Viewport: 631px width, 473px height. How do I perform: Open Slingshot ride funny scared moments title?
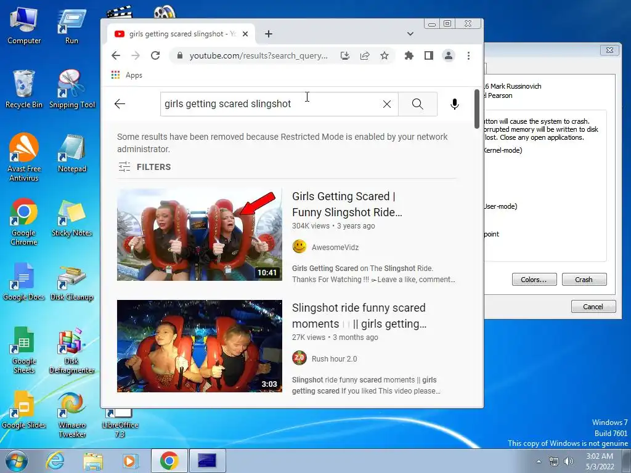pyautogui.click(x=359, y=316)
